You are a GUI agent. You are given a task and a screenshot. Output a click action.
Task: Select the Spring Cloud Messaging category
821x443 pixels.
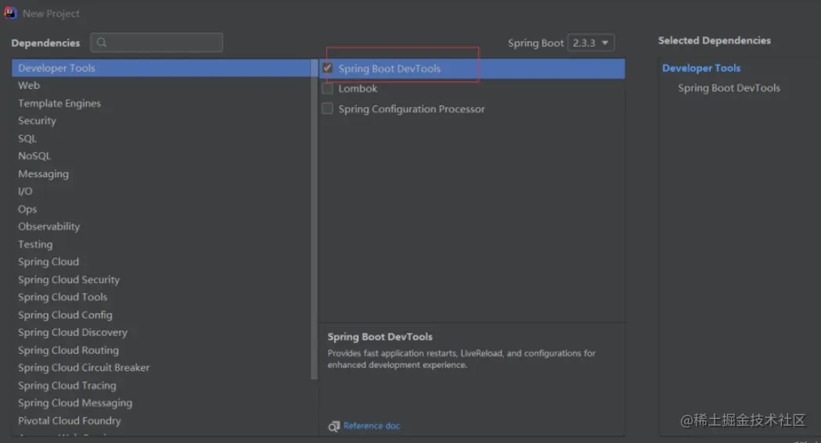coord(161,403)
